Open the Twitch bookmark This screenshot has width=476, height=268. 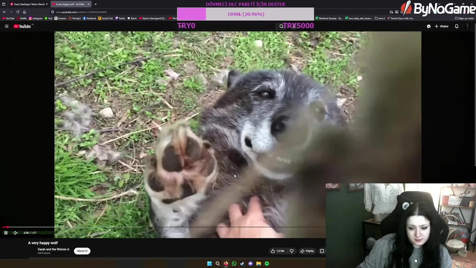(x=120, y=18)
